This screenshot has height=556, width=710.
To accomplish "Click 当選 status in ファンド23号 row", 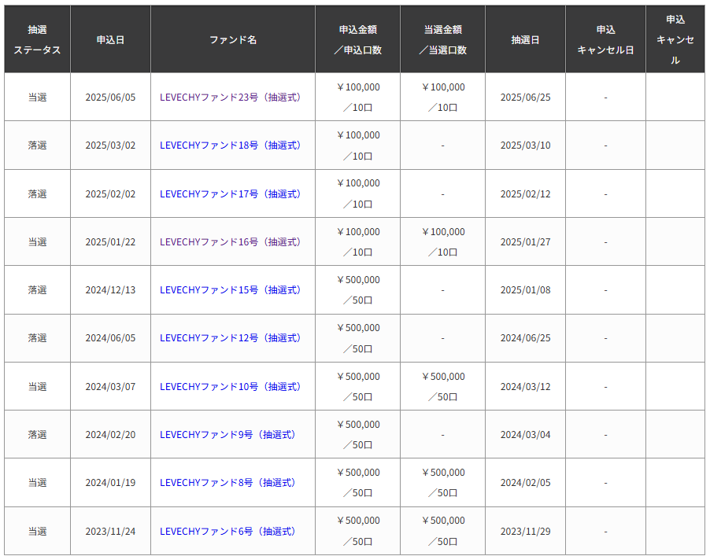I will pos(37,98).
